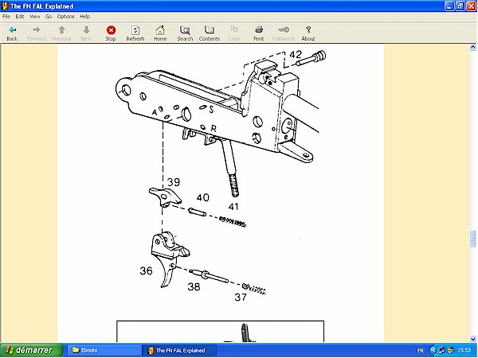Viewport: 478px width, 358px height.
Task: Show the Contents panel
Action: coord(209,33)
